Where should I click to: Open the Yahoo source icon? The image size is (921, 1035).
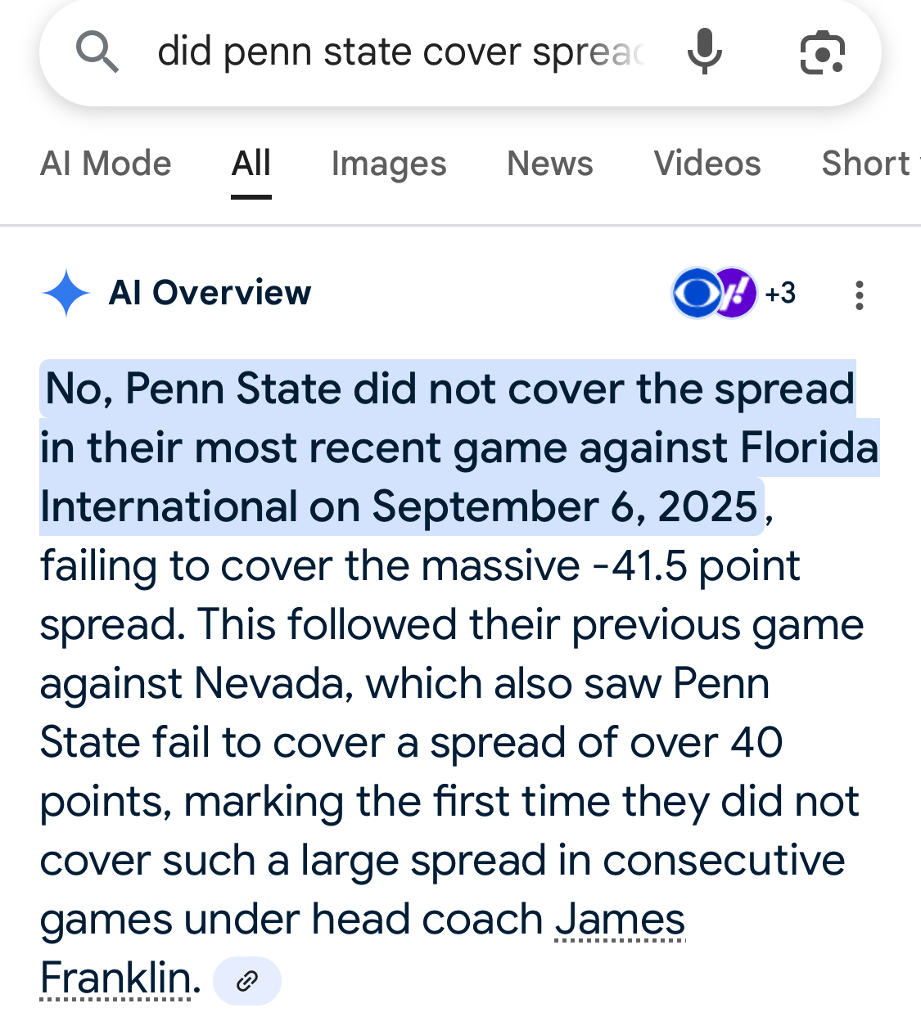[x=734, y=293]
